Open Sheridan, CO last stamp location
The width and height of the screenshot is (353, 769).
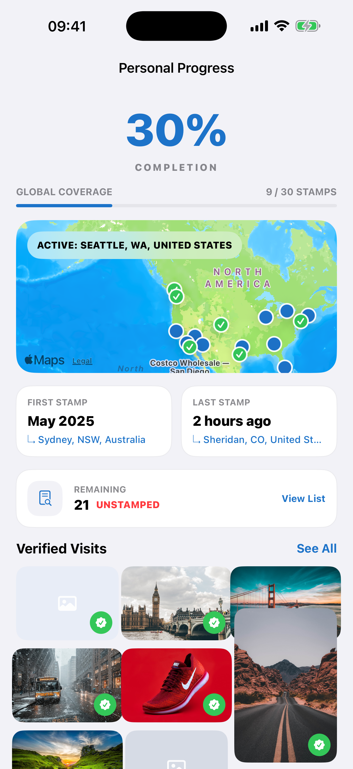[262, 439]
